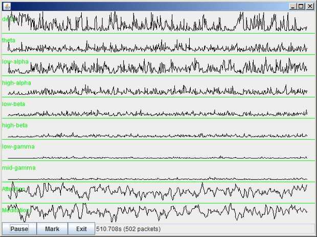Maximize the window
The width and height of the screenshot is (317, 237).
(301, 7)
